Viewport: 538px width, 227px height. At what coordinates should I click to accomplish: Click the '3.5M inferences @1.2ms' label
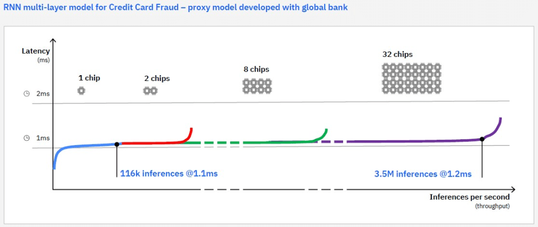pos(423,173)
